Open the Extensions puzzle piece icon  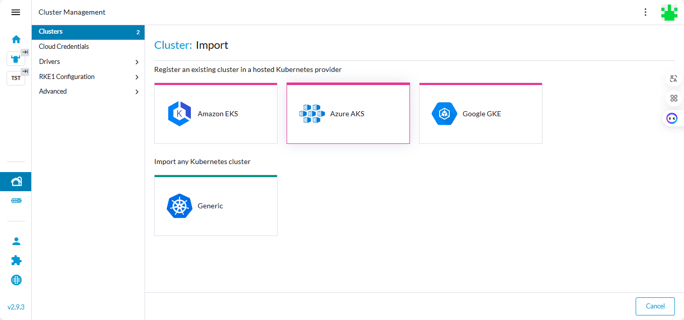point(16,260)
